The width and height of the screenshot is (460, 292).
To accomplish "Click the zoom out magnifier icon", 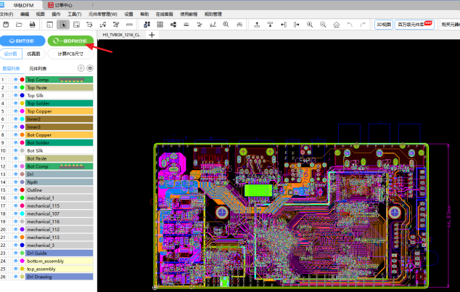I will tap(323, 25).
